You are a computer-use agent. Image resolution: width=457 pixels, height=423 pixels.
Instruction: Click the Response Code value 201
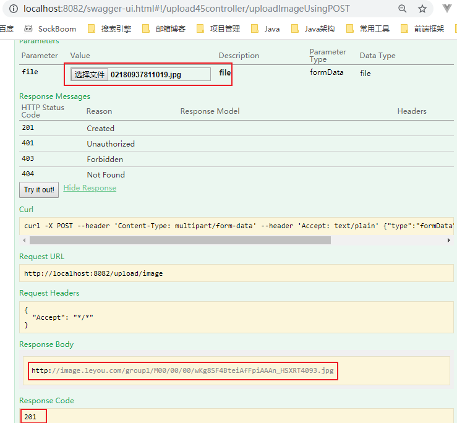tap(30, 417)
